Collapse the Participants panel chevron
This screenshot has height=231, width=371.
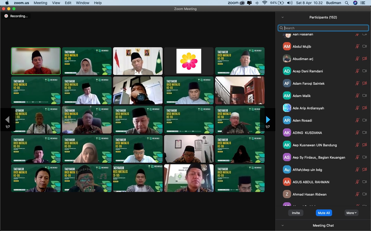click(283, 17)
